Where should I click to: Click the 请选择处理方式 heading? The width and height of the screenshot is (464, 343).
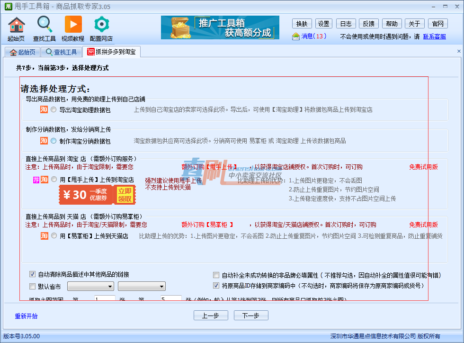coord(55,89)
